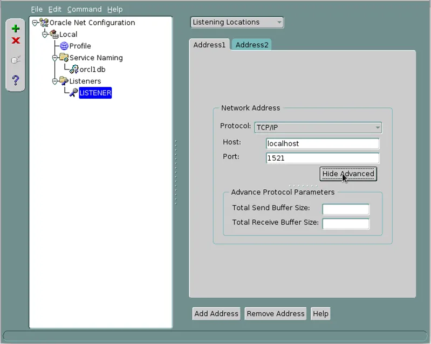
Task: Select the Profile tree item label
Action: click(80, 46)
